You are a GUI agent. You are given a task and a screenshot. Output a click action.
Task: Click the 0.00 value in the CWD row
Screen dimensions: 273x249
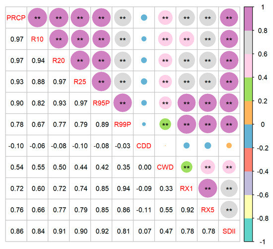click(145, 167)
